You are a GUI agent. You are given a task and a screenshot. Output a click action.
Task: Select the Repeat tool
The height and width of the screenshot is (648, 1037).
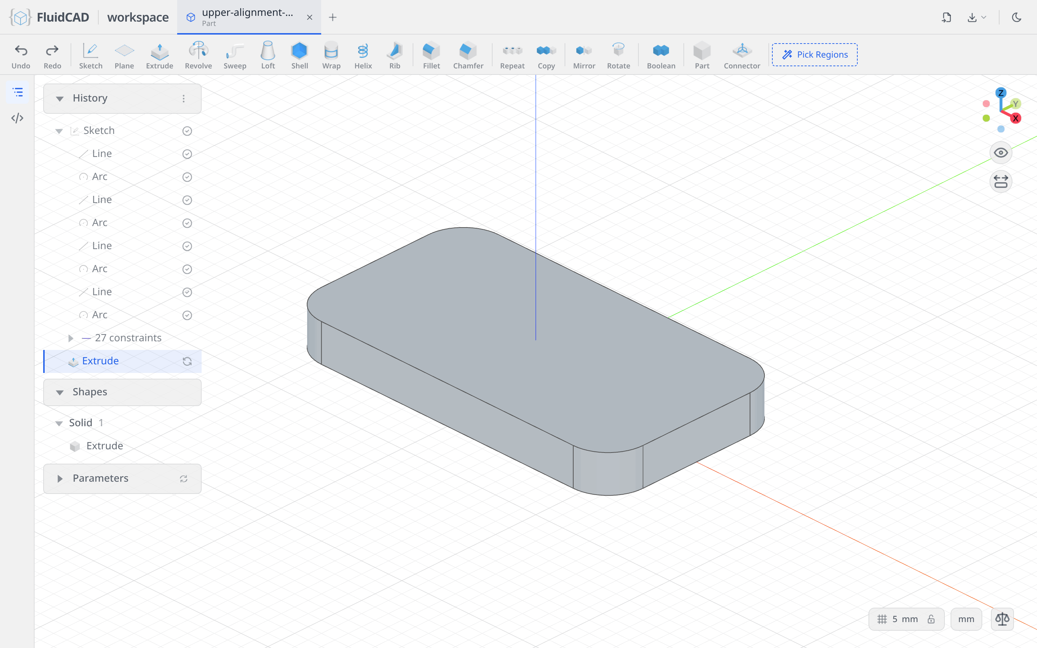512,55
